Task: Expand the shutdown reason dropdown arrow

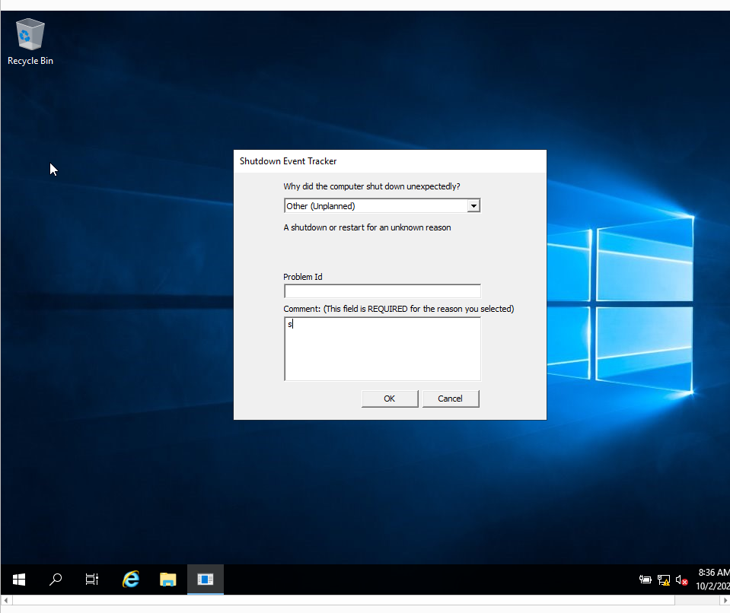Action: coord(473,205)
